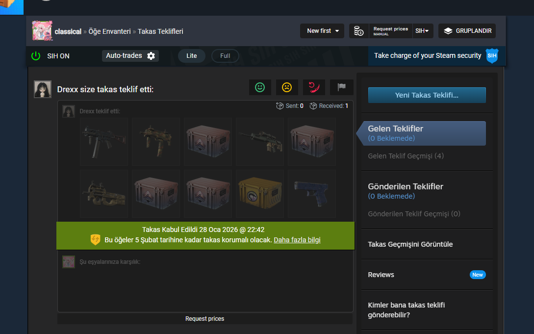Click Takas Geçmişini Görüntüle
This screenshot has width=534, height=334.
pos(410,244)
